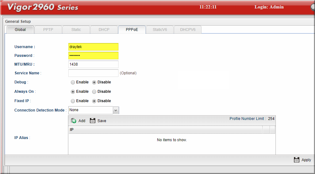Open Connection Detection Mode dropdown arrow

click(x=116, y=110)
